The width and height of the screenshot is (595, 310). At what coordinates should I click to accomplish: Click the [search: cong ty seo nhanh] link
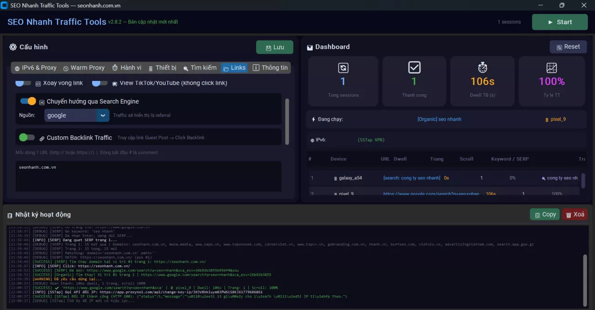tap(411, 178)
